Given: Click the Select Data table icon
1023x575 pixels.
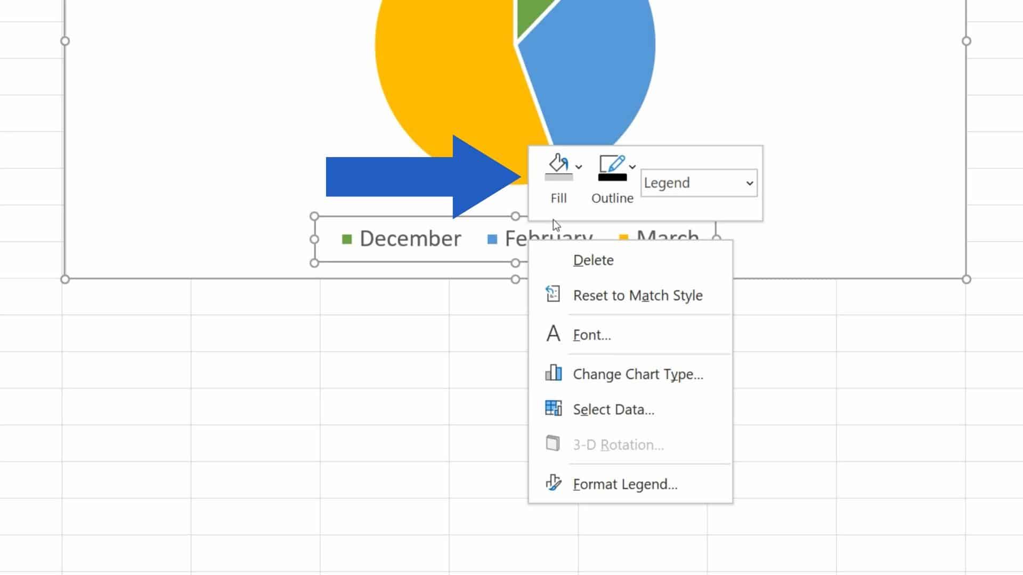Looking at the screenshot, I should coord(553,408).
